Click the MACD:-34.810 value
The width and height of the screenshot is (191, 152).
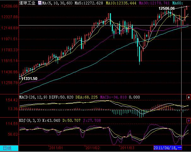pos(113,97)
